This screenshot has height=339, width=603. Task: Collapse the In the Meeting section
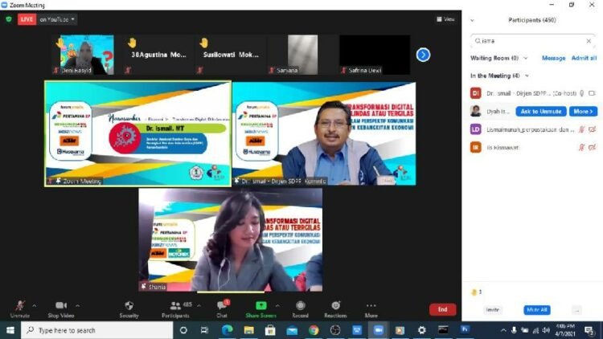[527, 76]
